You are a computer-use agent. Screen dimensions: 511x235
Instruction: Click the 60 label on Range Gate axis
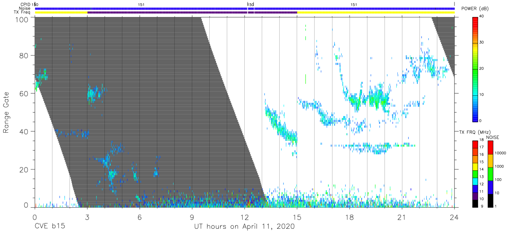[x=24, y=93]
